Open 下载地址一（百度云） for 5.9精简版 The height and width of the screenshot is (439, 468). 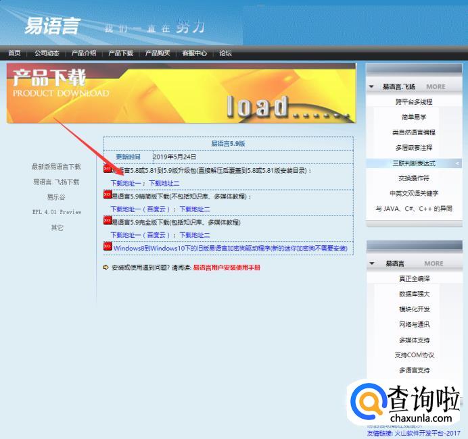tap(140, 209)
